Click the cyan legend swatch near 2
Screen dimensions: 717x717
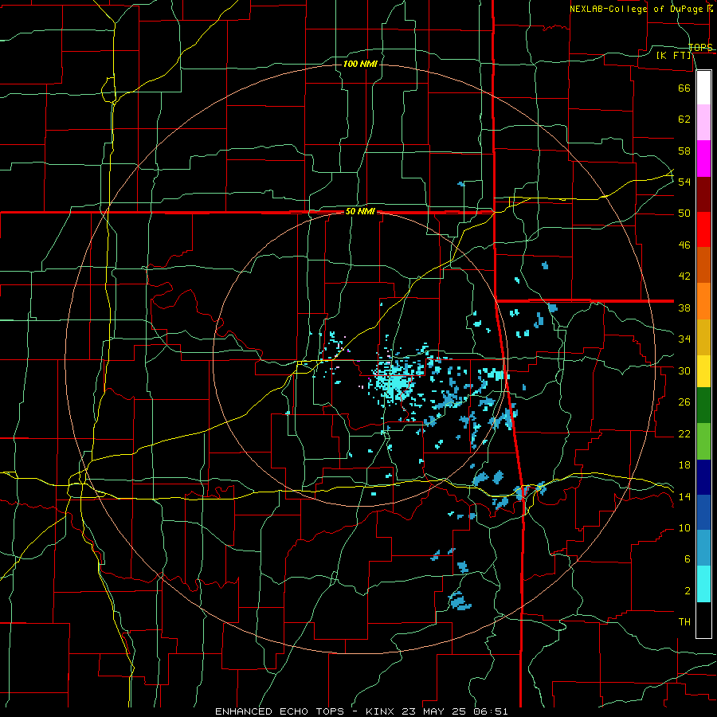[x=703, y=584]
